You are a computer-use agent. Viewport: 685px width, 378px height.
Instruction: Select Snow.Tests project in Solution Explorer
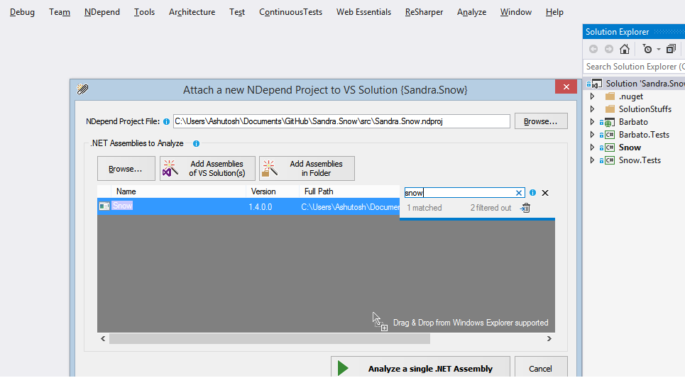(x=640, y=160)
